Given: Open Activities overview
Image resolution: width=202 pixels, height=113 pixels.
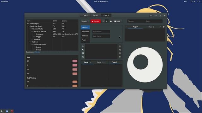Looking at the screenshot, I should click(5, 1).
